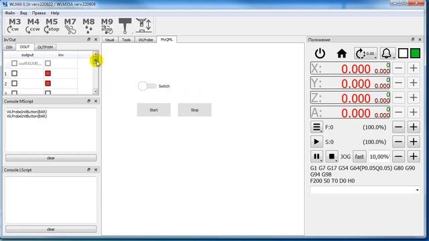Increase feed rate F percentage
The width and height of the screenshot is (429, 241).
414,127
